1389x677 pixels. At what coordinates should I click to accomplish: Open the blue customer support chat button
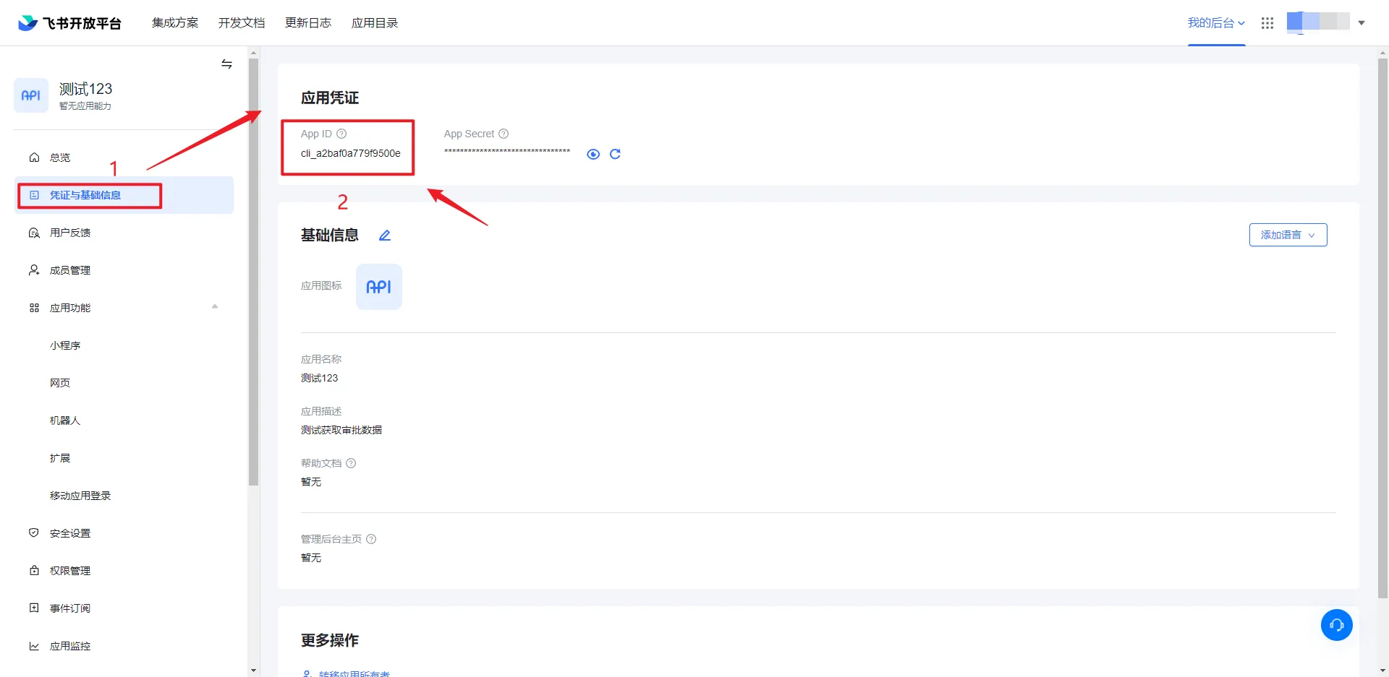pyautogui.click(x=1336, y=625)
